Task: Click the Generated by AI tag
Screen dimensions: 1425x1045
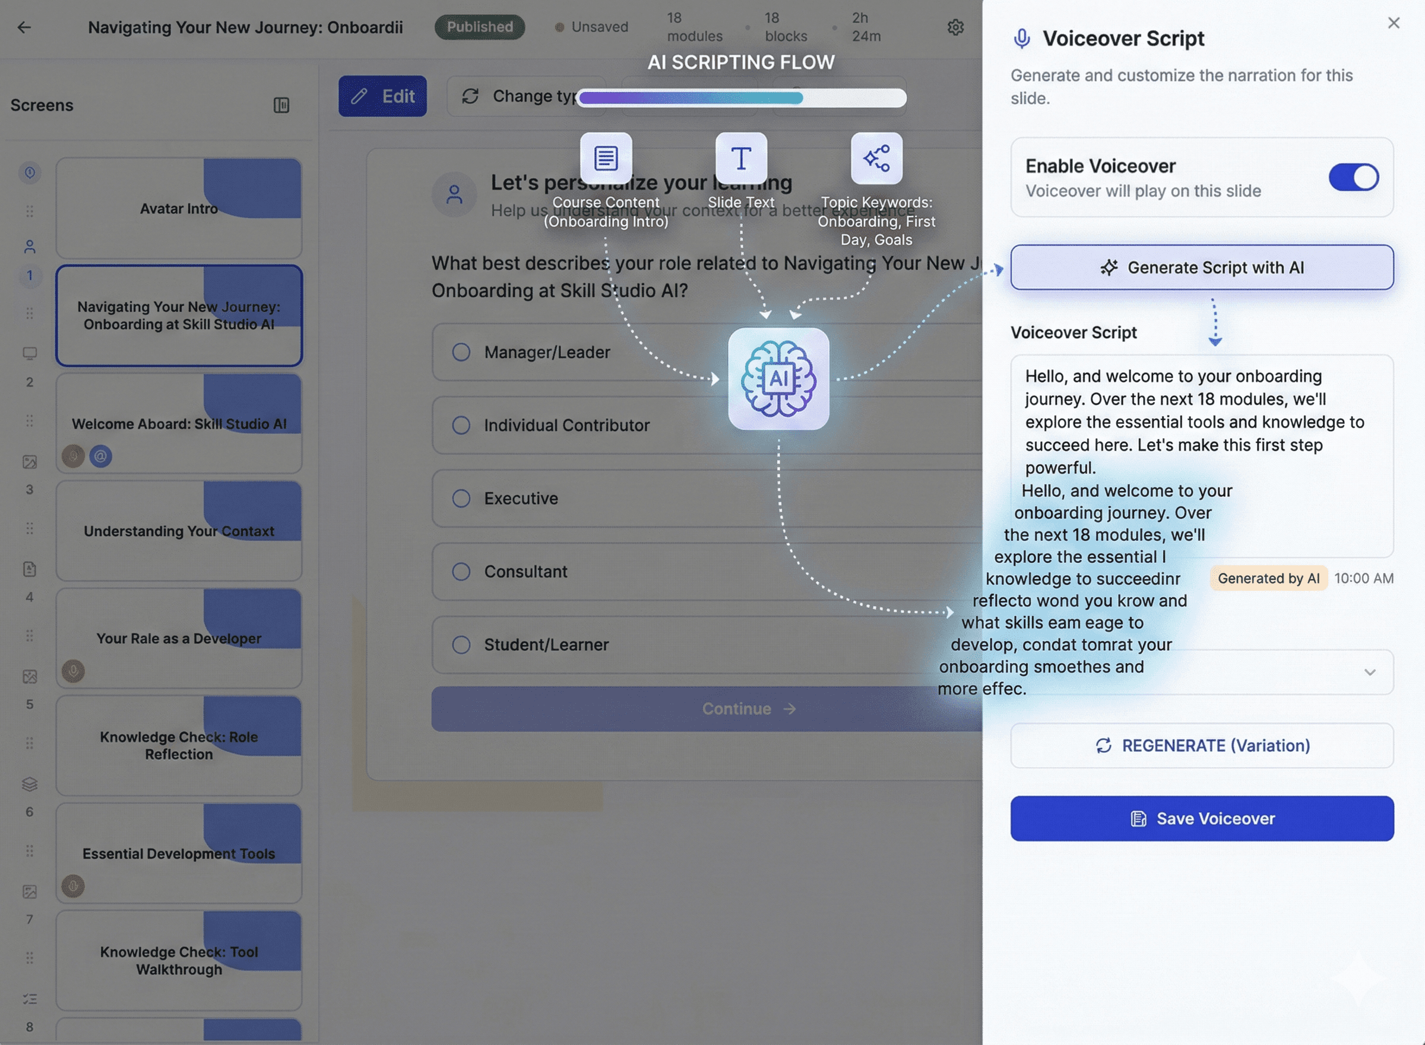Action: click(1268, 579)
